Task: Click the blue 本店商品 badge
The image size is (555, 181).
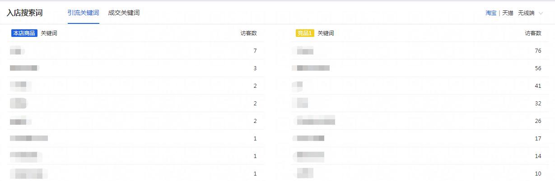Action: [x=24, y=33]
